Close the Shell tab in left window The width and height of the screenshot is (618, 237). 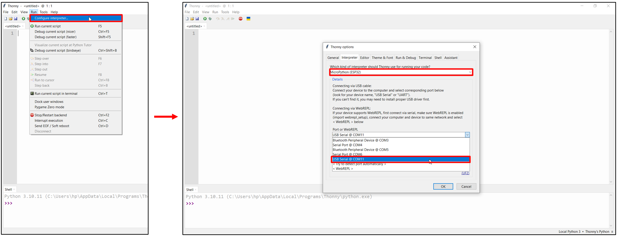click(x=14, y=189)
